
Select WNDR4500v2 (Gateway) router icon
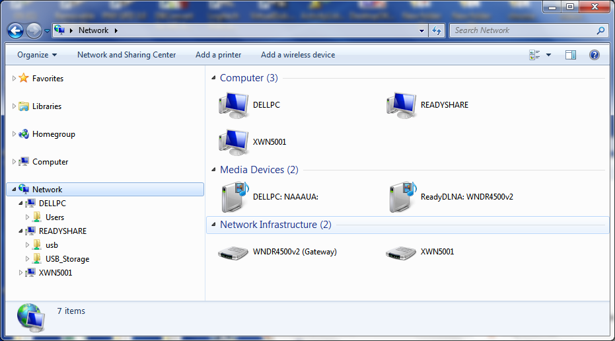pyautogui.click(x=233, y=252)
